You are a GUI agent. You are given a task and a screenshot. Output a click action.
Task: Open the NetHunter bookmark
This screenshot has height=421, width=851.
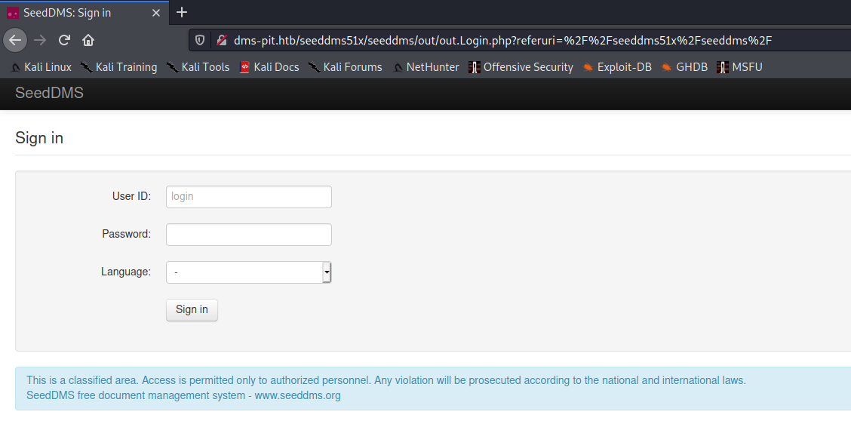(425, 67)
